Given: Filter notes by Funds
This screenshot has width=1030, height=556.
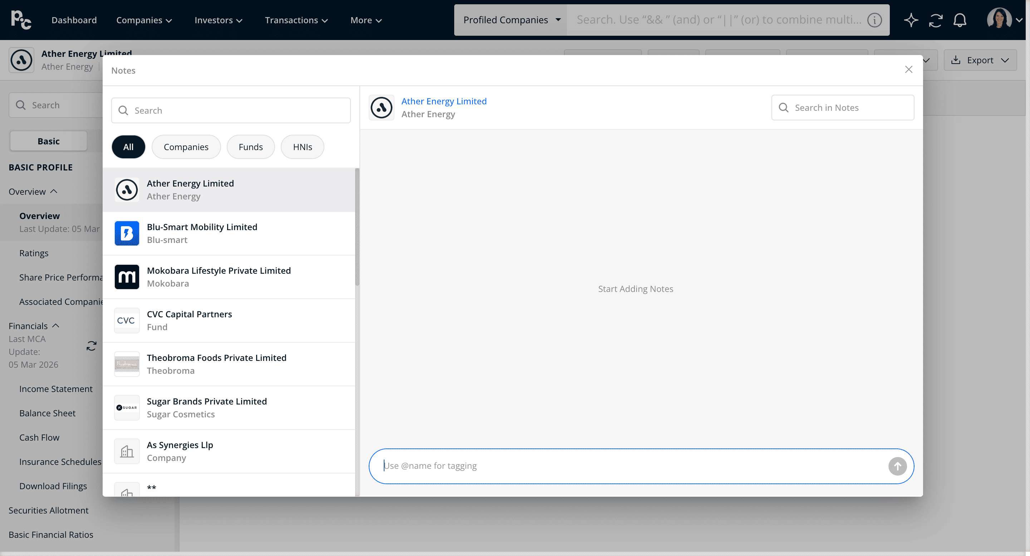Looking at the screenshot, I should tap(251, 147).
